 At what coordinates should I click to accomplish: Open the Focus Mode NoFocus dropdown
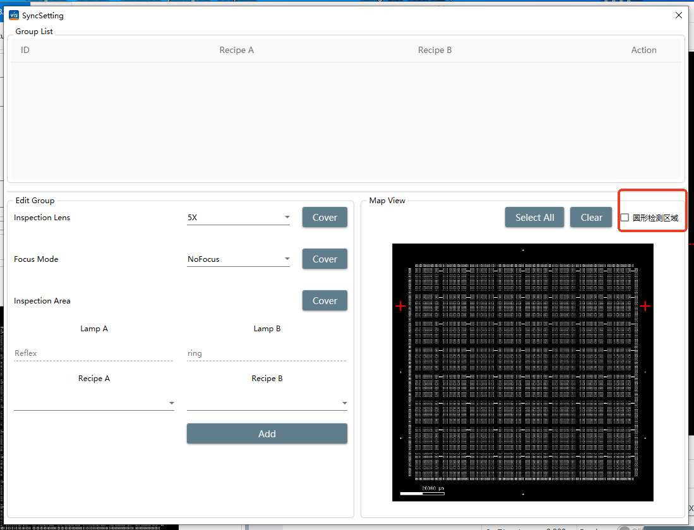[238, 259]
